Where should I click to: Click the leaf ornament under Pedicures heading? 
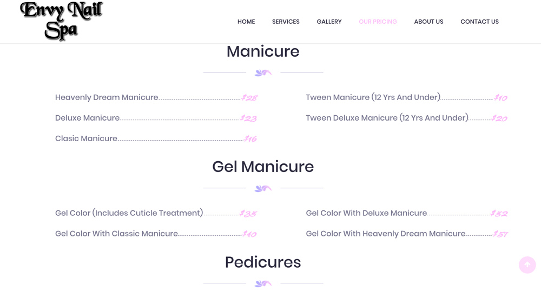(263, 283)
